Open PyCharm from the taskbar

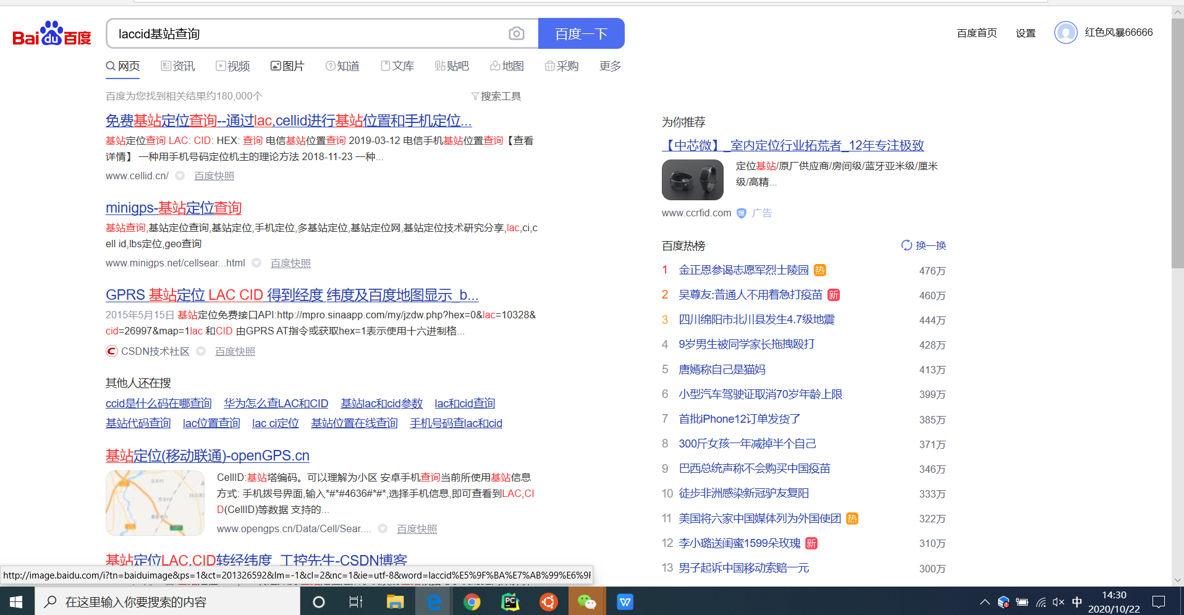510,601
